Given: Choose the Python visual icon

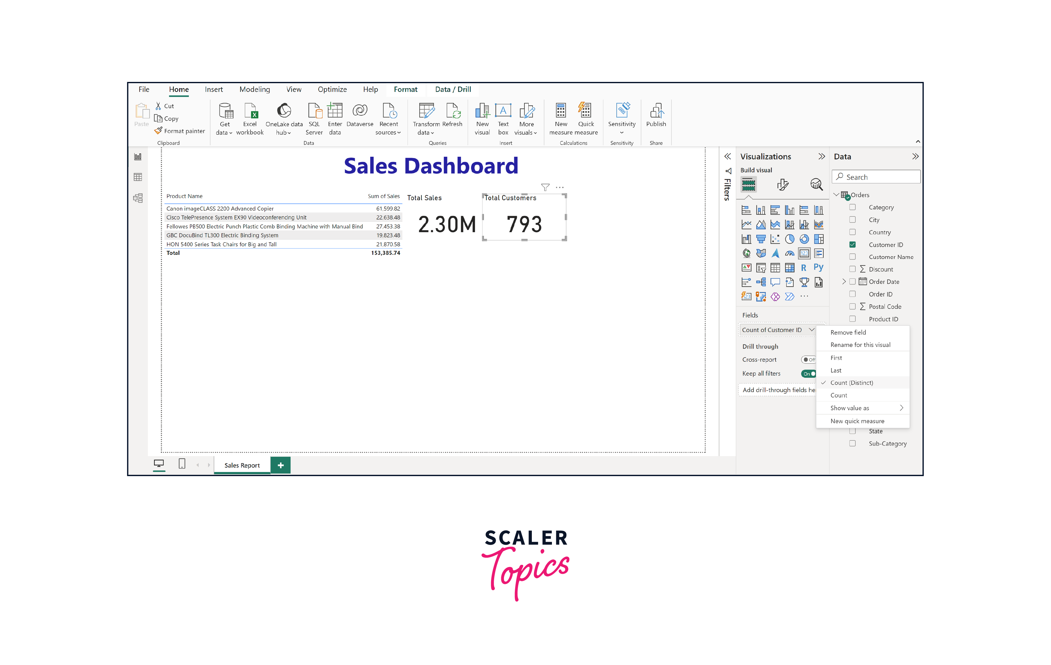Looking at the screenshot, I should click(818, 267).
